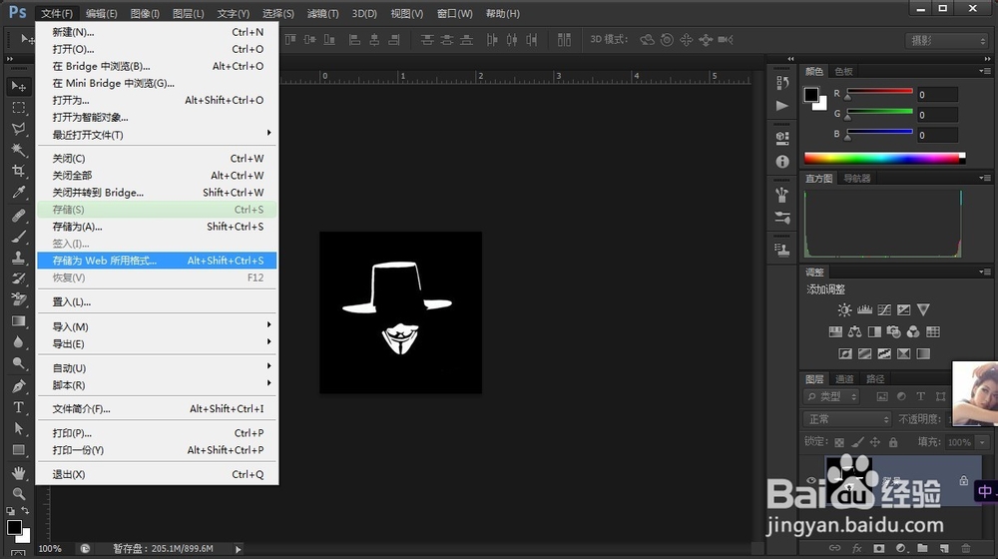
Task: Open the status bar info arrow
Action: coord(239,549)
